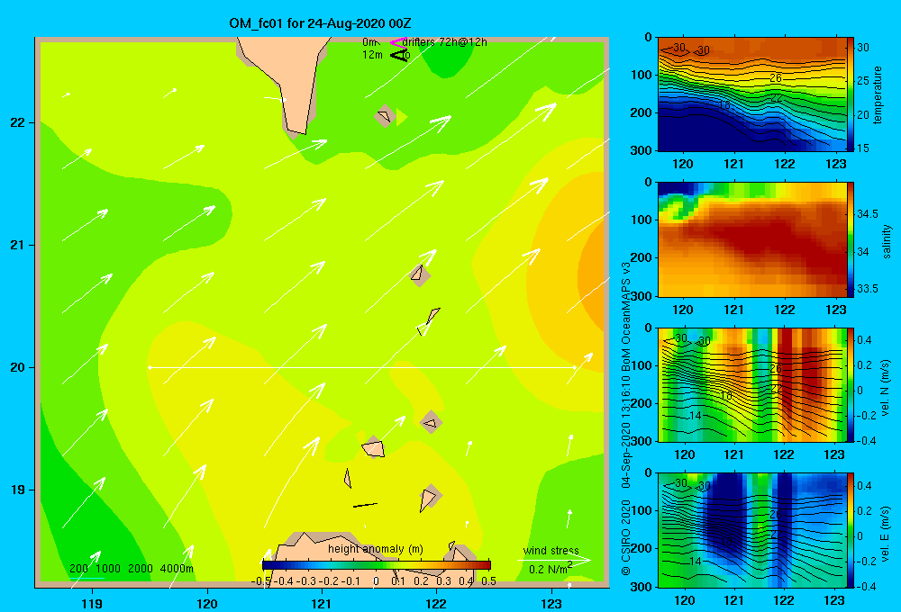Select the vel. E panel color bar
901x612 pixels.
[x=851, y=530]
